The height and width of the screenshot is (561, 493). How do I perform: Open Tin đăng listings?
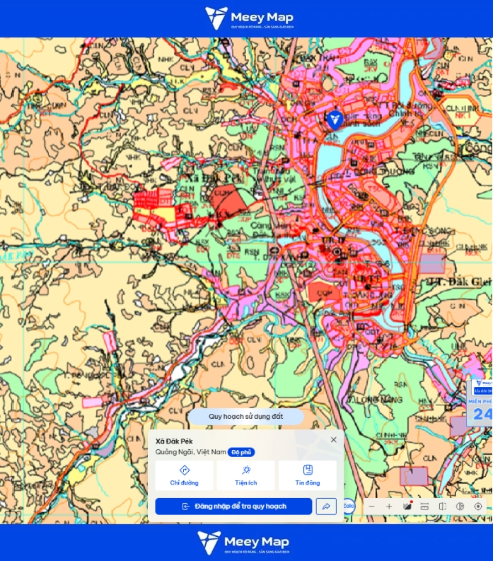[x=307, y=475]
